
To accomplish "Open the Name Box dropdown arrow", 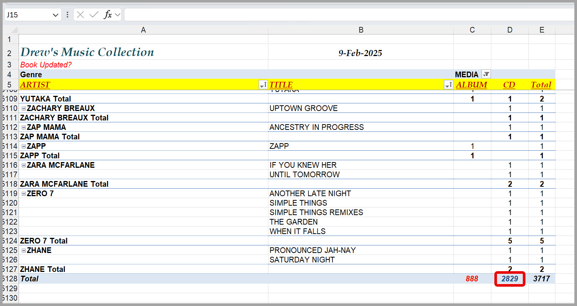I will (55, 15).
